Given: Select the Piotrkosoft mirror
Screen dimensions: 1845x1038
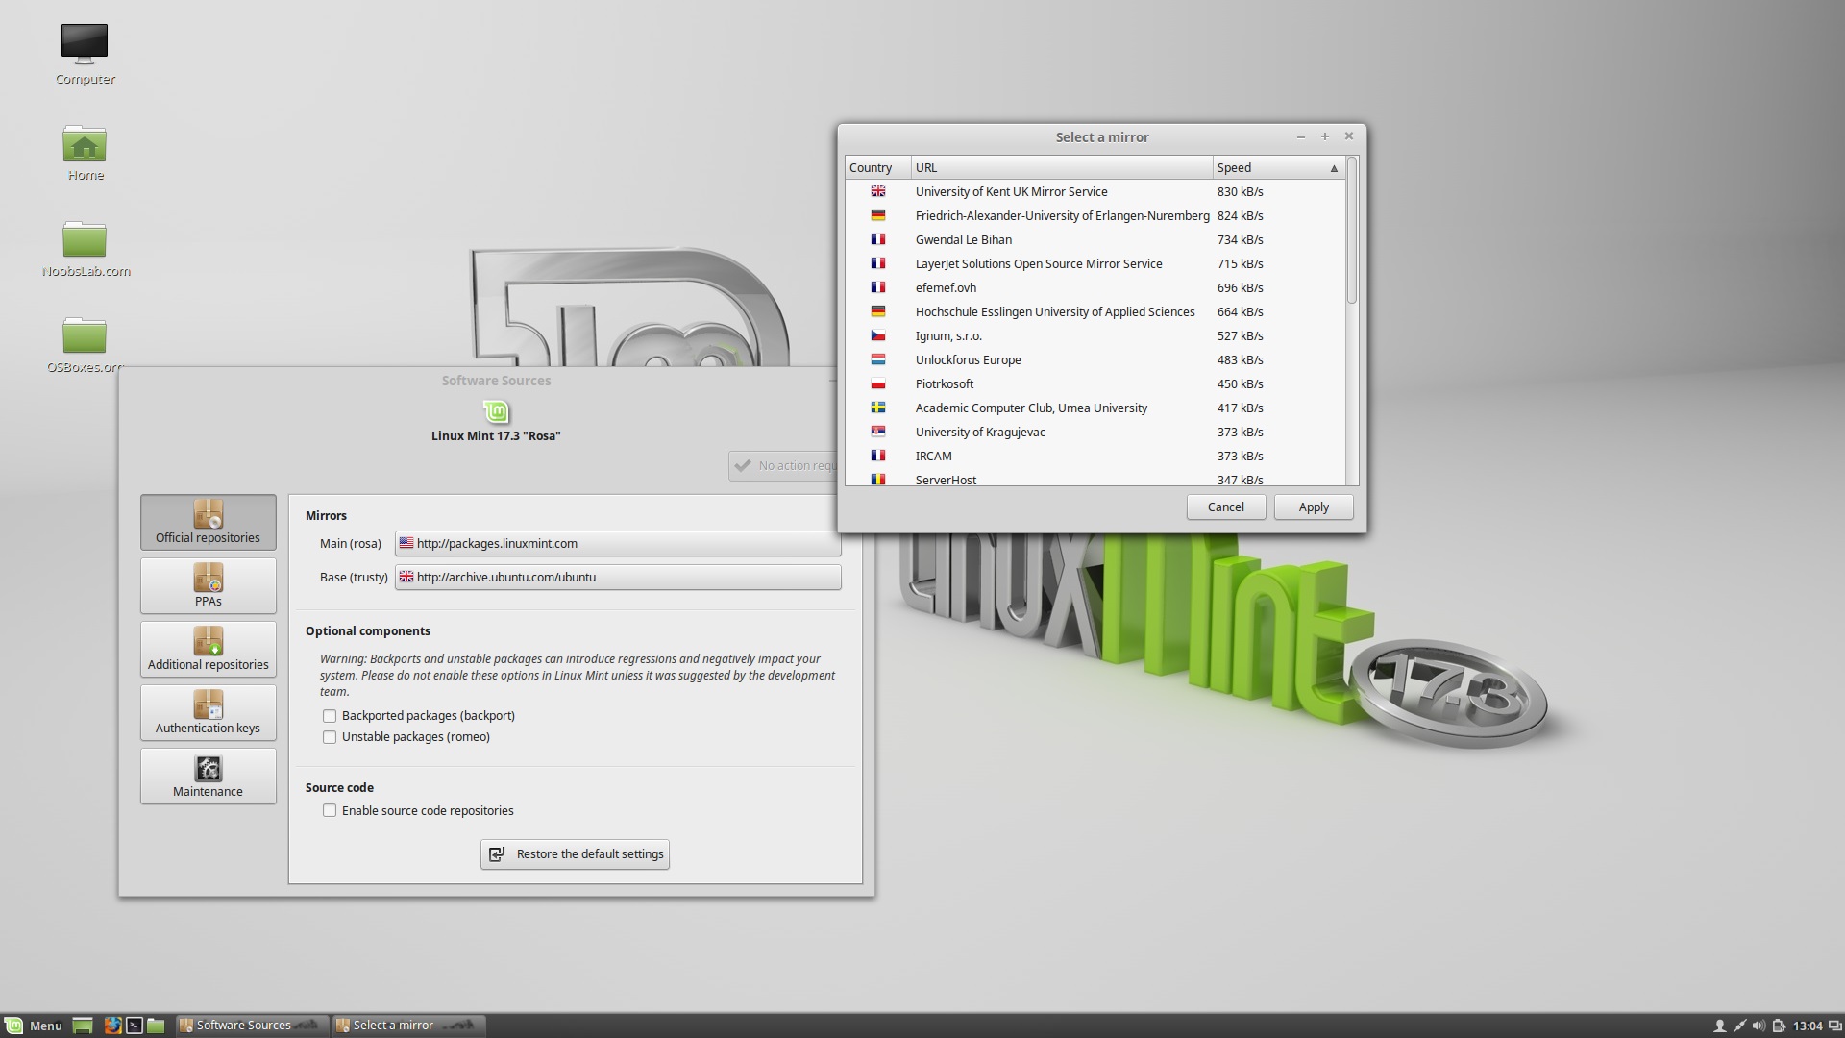Looking at the screenshot, I should [1095, 384].
